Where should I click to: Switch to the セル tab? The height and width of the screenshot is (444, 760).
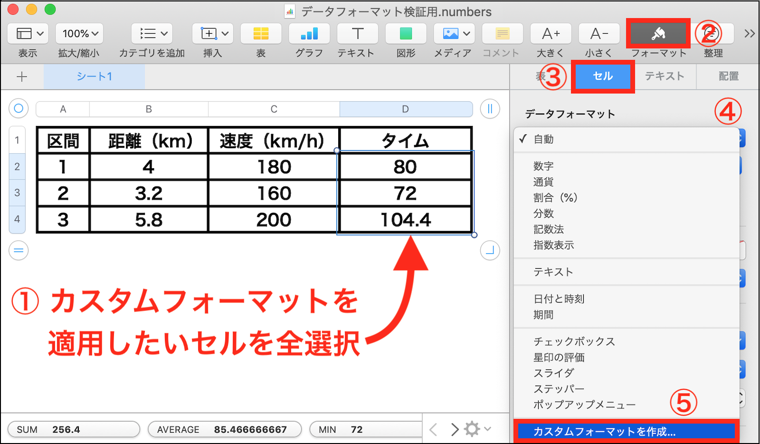click(603, 76)
